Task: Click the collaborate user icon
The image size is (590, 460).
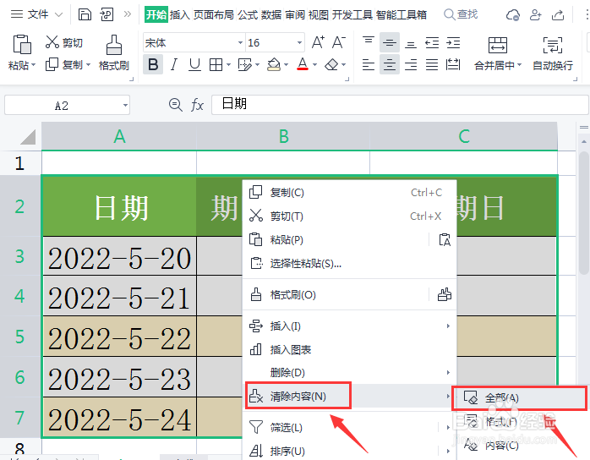Action: pos(535,14)
